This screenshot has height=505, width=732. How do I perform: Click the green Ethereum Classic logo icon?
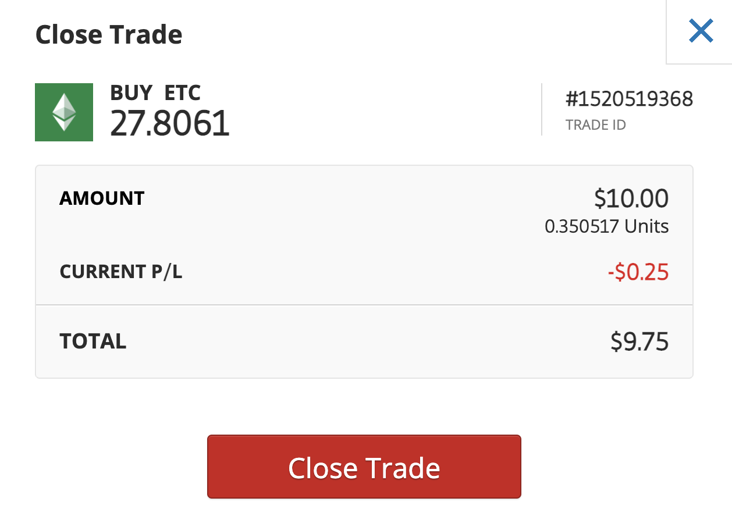(x=64, y=112)
